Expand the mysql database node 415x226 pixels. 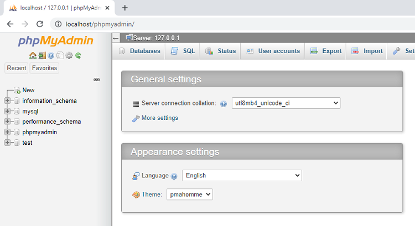tap(7, 111)
